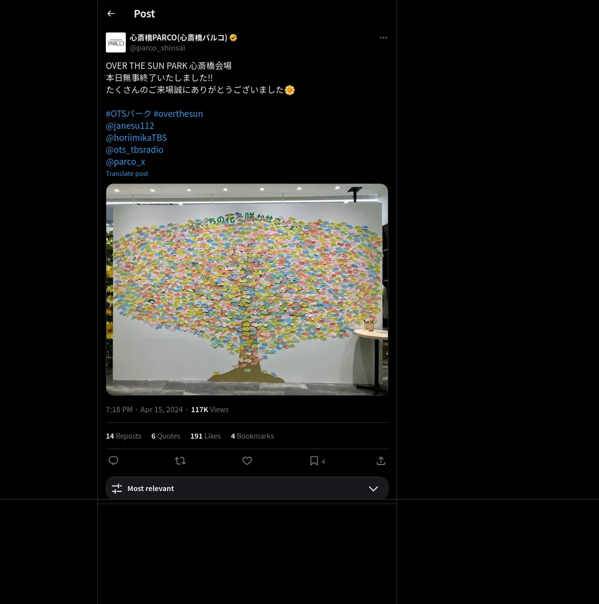Click the filter sliders icon beside Most relevant
The height and width of the screenshot is (604, 599).
(x=117, y=489)
